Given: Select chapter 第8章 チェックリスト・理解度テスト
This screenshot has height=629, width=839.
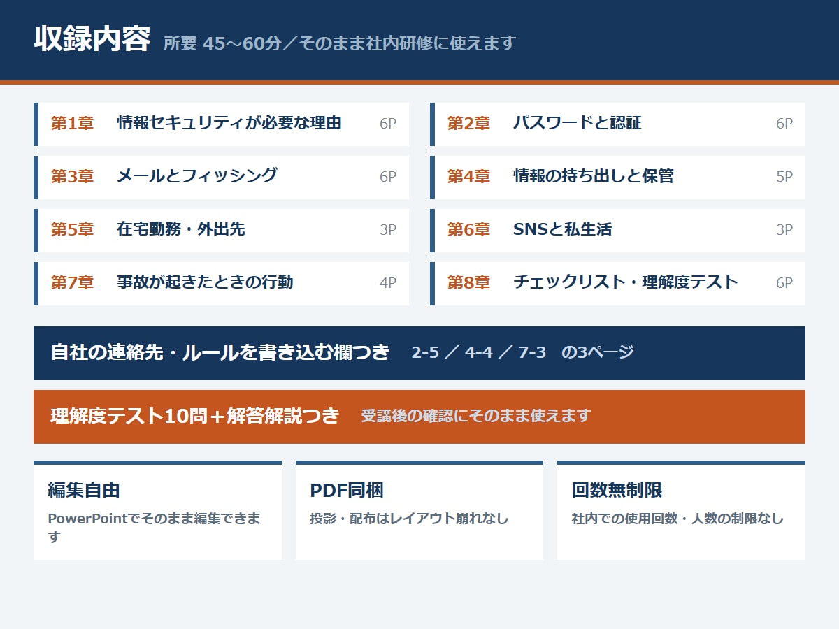Looking at the screenshot, I should 617,284.
